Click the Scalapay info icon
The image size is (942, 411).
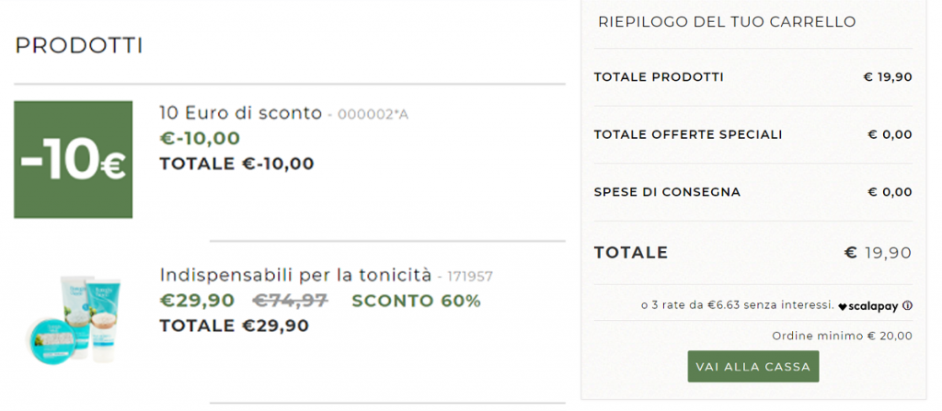point(908,305)
